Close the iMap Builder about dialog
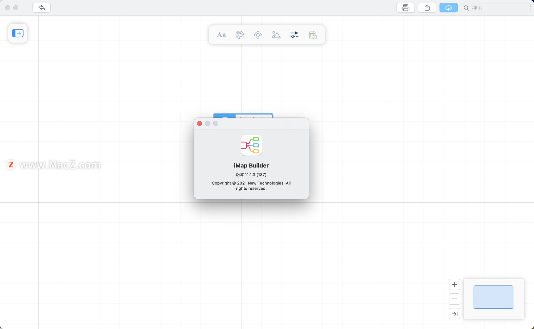The image size is (534, 329). pyautogui.click(x=199, y=124)
